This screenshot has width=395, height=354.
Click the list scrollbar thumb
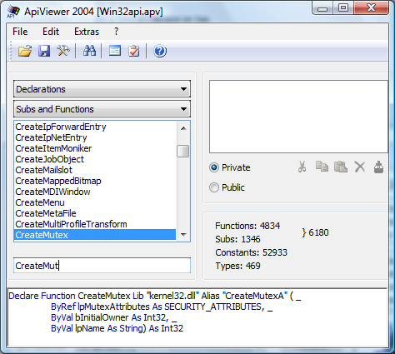pos(183,151)
